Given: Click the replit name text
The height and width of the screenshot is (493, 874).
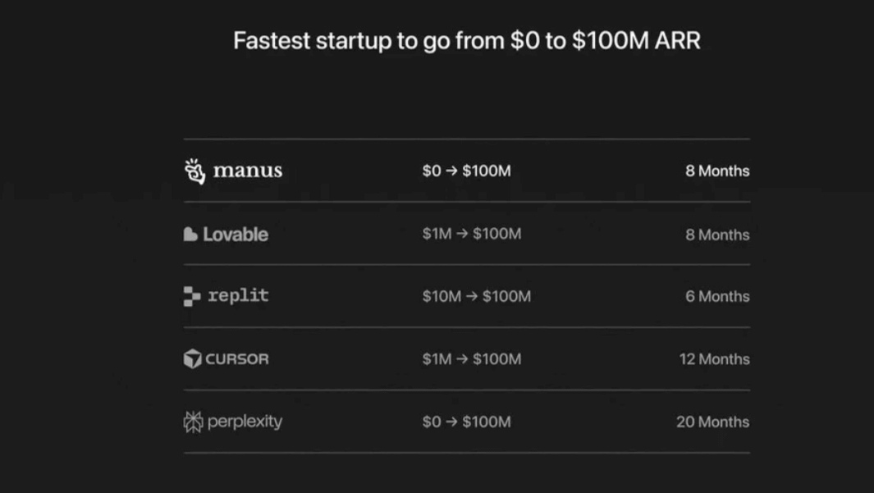Looking at the screenshot, I should (x=238, y=296).
